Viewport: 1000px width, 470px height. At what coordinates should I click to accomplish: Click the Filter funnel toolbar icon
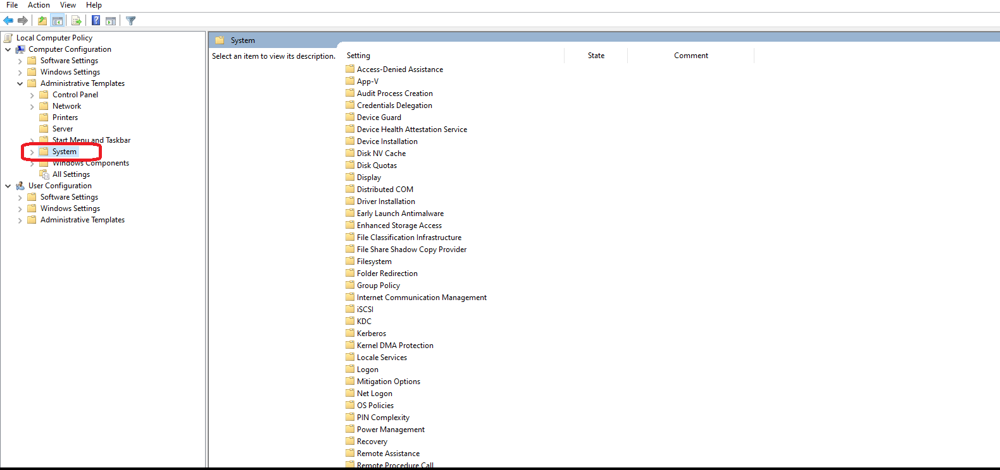coord(131,21)
